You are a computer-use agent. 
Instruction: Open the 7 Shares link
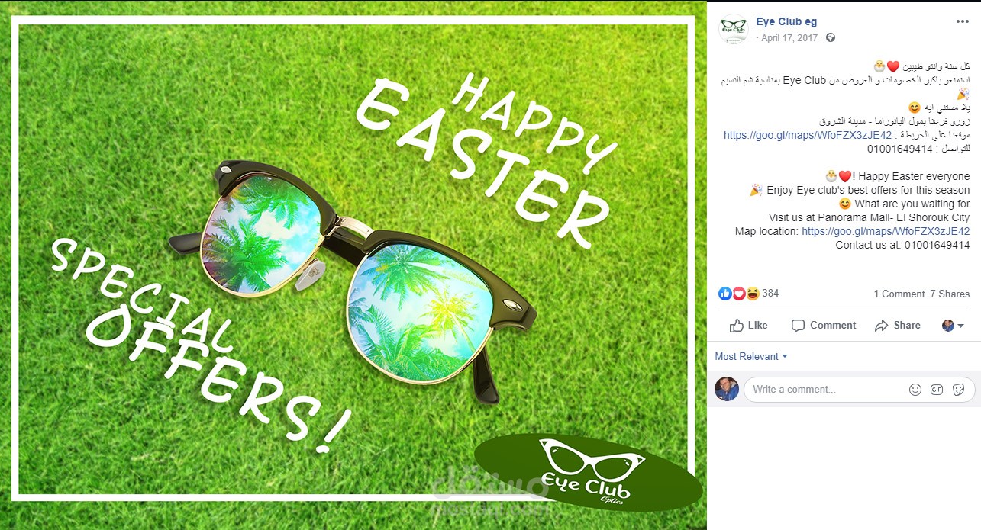tap(949, 294)
